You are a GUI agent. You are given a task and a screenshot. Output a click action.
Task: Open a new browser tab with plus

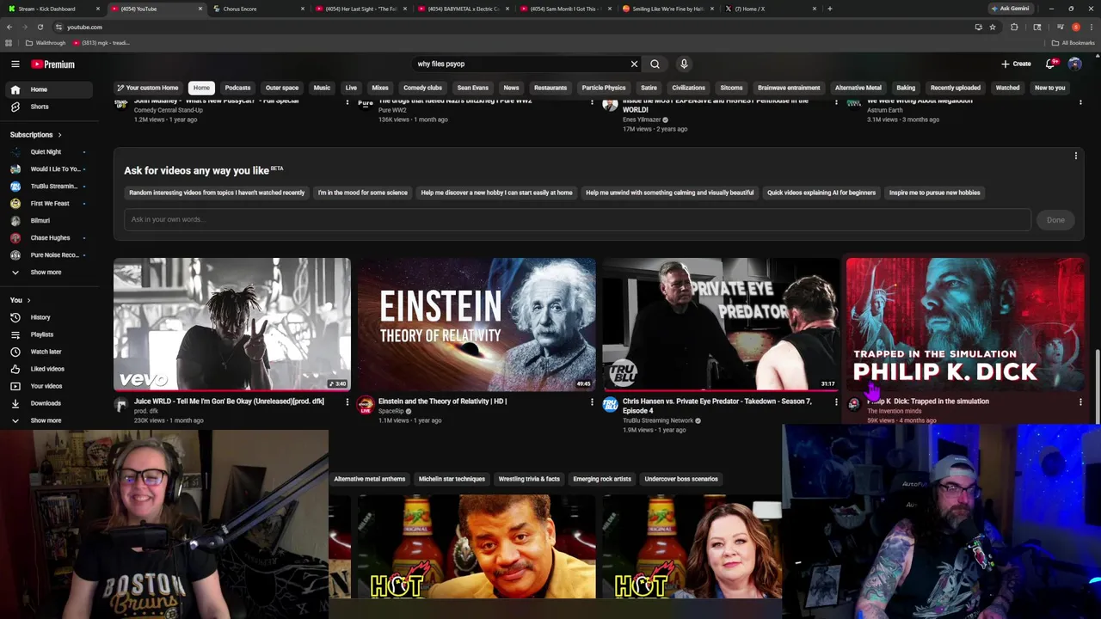tap(829, 9)
